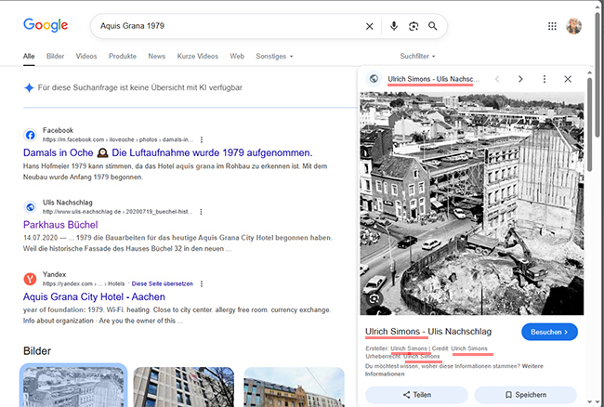
Task: Open Aquis Grana City Hotel - Aachen link
Action: tap(94, 296)
